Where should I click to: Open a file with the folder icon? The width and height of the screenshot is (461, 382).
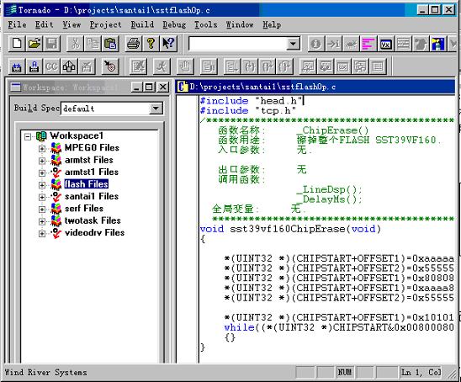pos(34,44)
